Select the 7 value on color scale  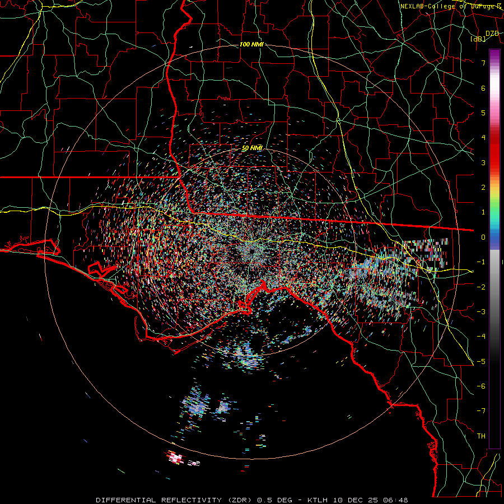[x=483, y=63]
